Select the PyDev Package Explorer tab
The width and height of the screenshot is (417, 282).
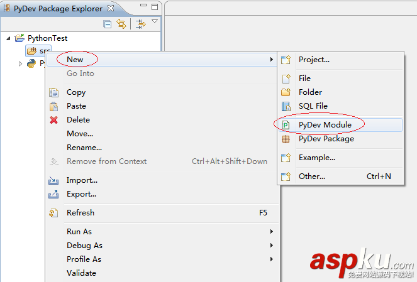[58, 9]
